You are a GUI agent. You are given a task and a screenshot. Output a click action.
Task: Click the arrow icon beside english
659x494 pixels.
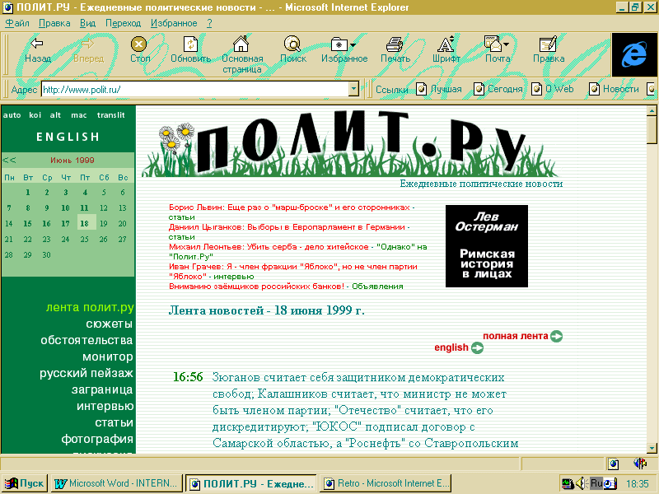coord(478,347)
